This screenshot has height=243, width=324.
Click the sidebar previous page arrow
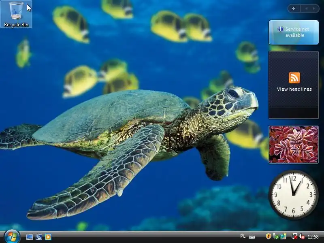tap(307, 9)
